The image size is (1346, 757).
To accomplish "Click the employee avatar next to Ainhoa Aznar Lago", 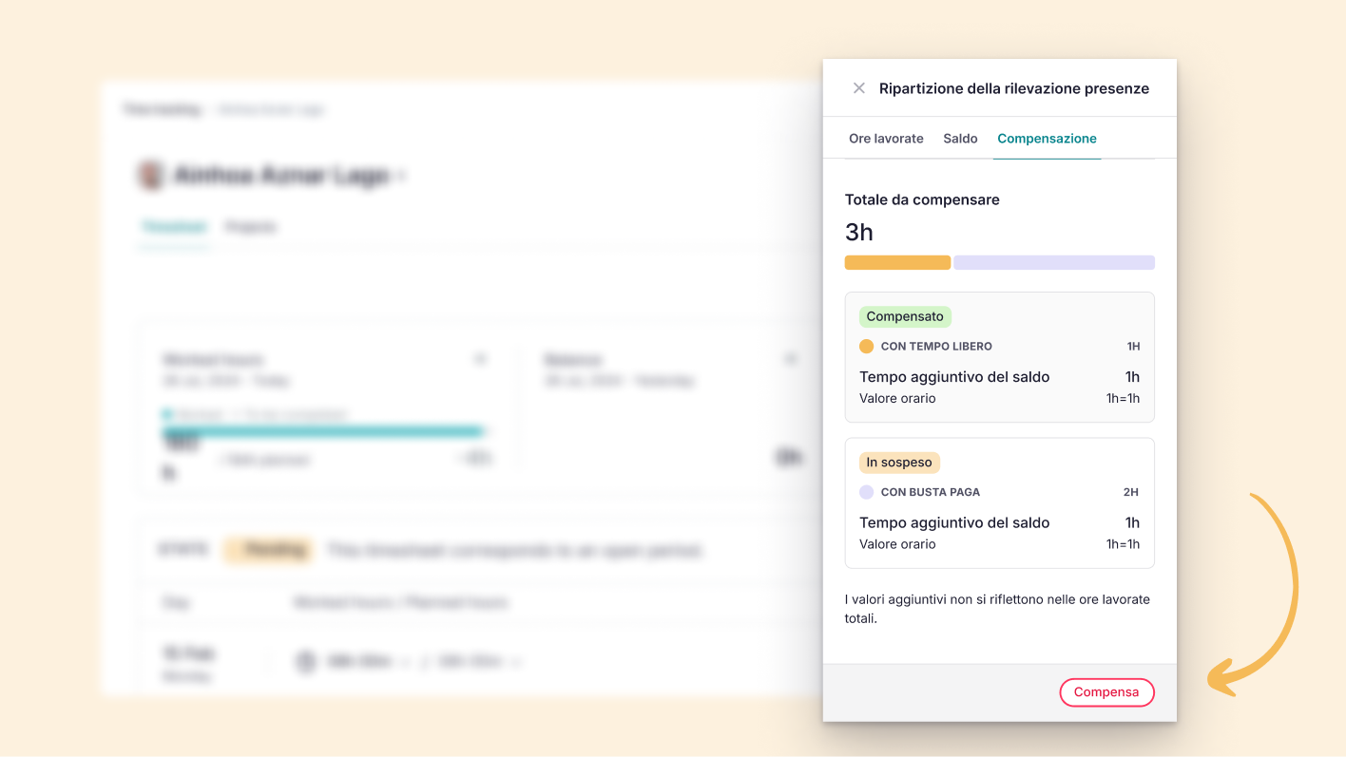I will 150,175.
